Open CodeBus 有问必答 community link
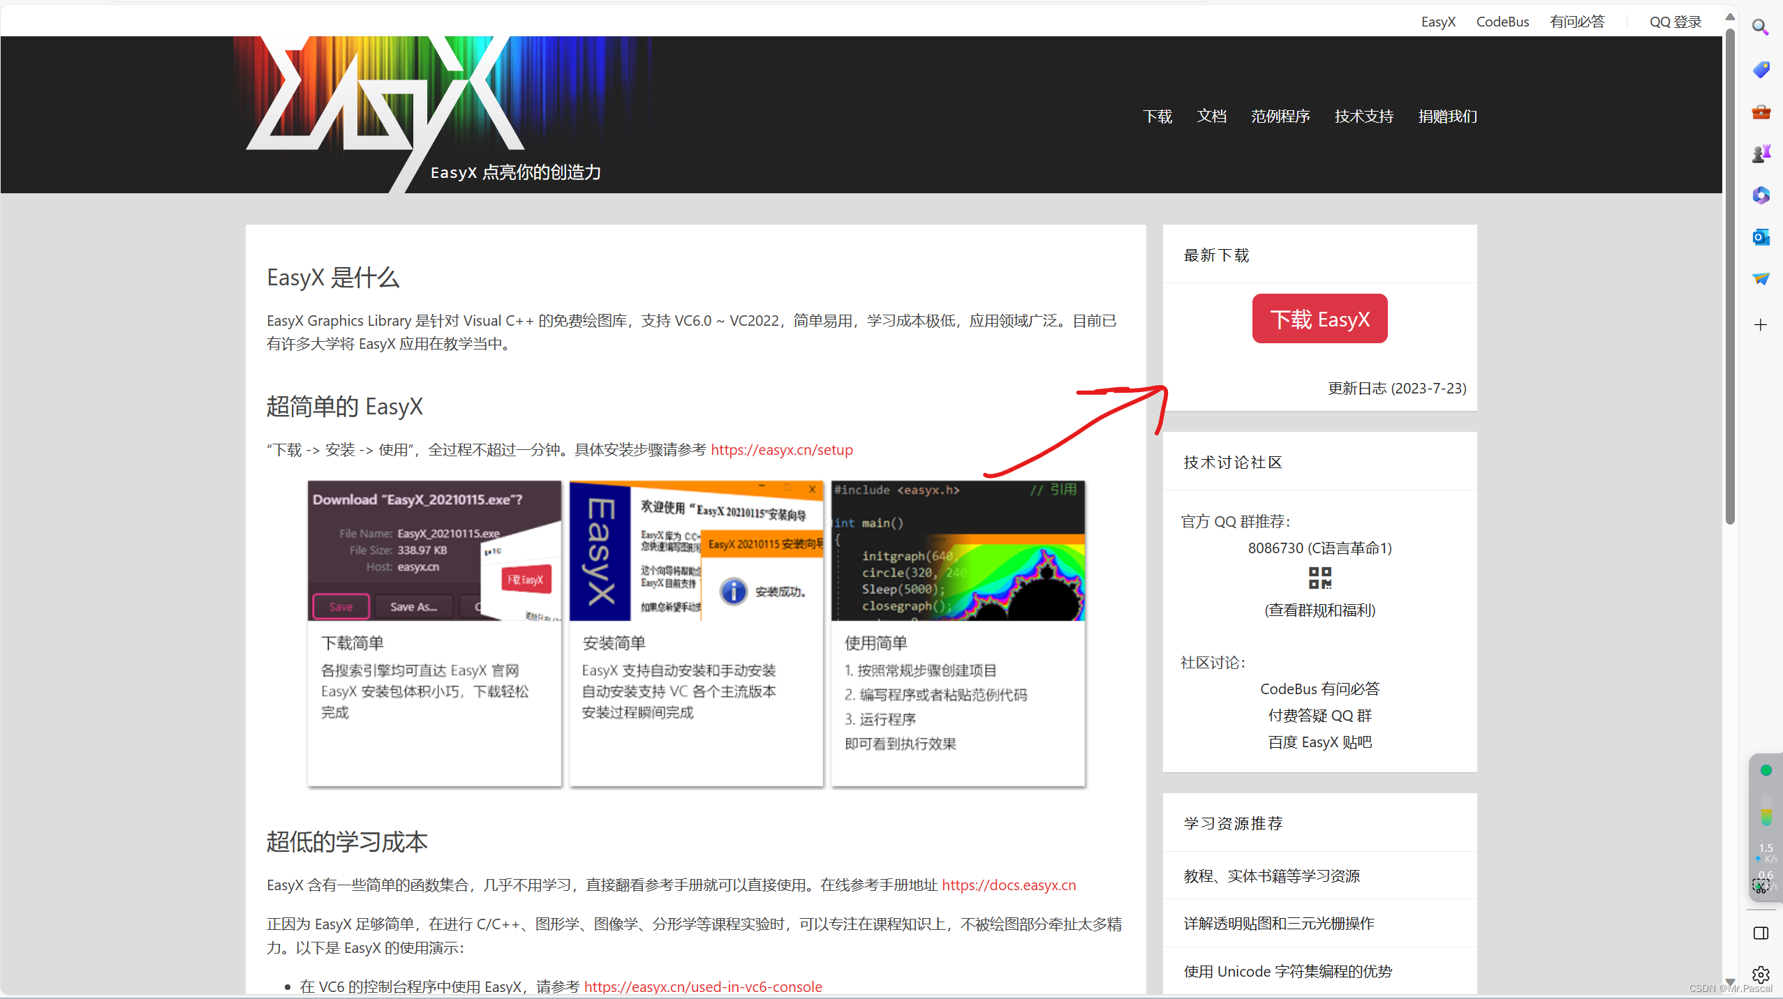 1319,689
